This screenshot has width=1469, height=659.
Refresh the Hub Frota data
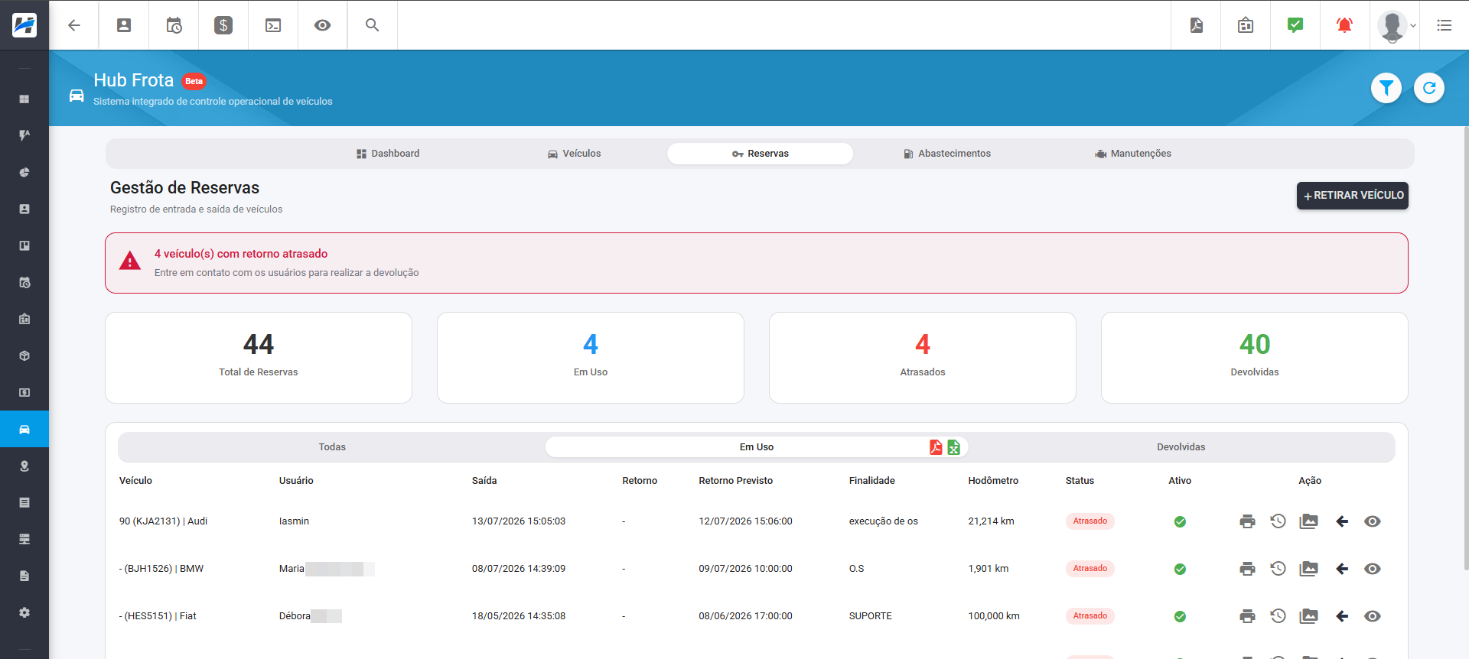coord(1428,88)
